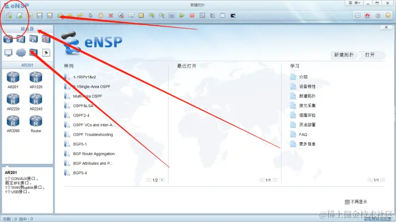This screenshot has width=396, height=222.
Task: Select the AR1220 router model
Action: tap(35, 80)
